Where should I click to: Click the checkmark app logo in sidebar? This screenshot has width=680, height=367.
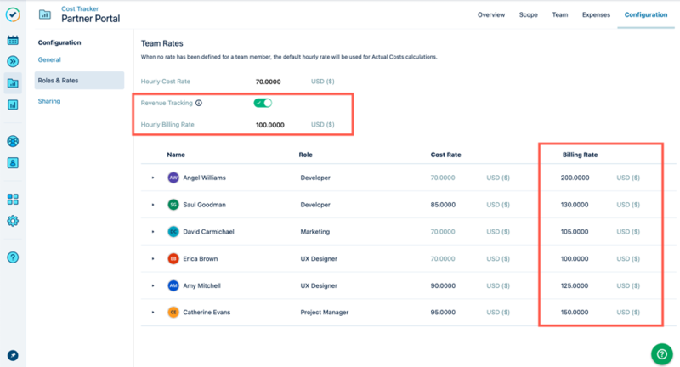(x=13, y=14)
